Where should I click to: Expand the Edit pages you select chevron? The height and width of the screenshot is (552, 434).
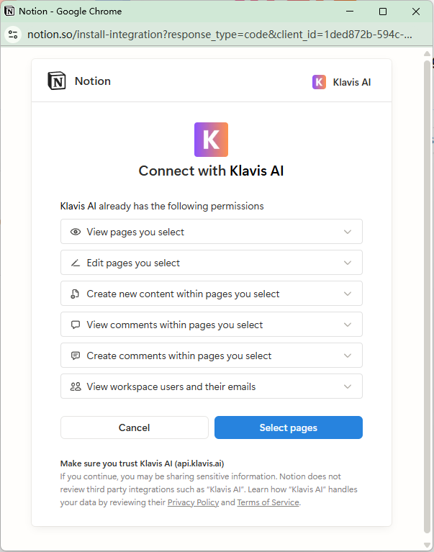(x=348, y=263)
